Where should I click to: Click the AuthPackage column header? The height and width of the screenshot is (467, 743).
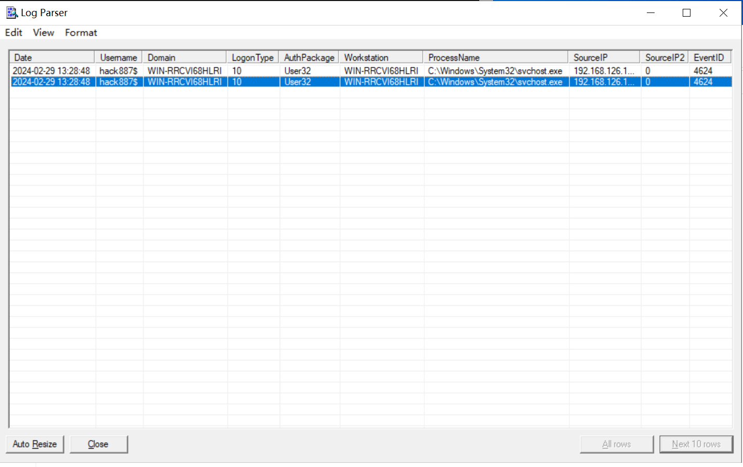pos(309,57)
